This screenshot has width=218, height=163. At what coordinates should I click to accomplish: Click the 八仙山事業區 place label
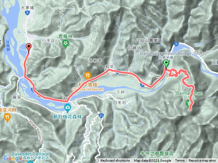149,40
